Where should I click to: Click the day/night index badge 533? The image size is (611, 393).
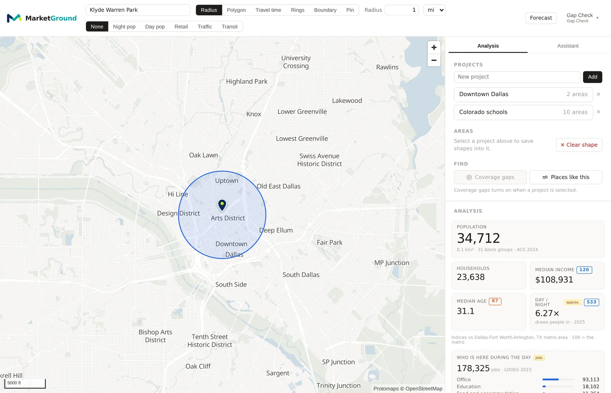tap(592, 302)
